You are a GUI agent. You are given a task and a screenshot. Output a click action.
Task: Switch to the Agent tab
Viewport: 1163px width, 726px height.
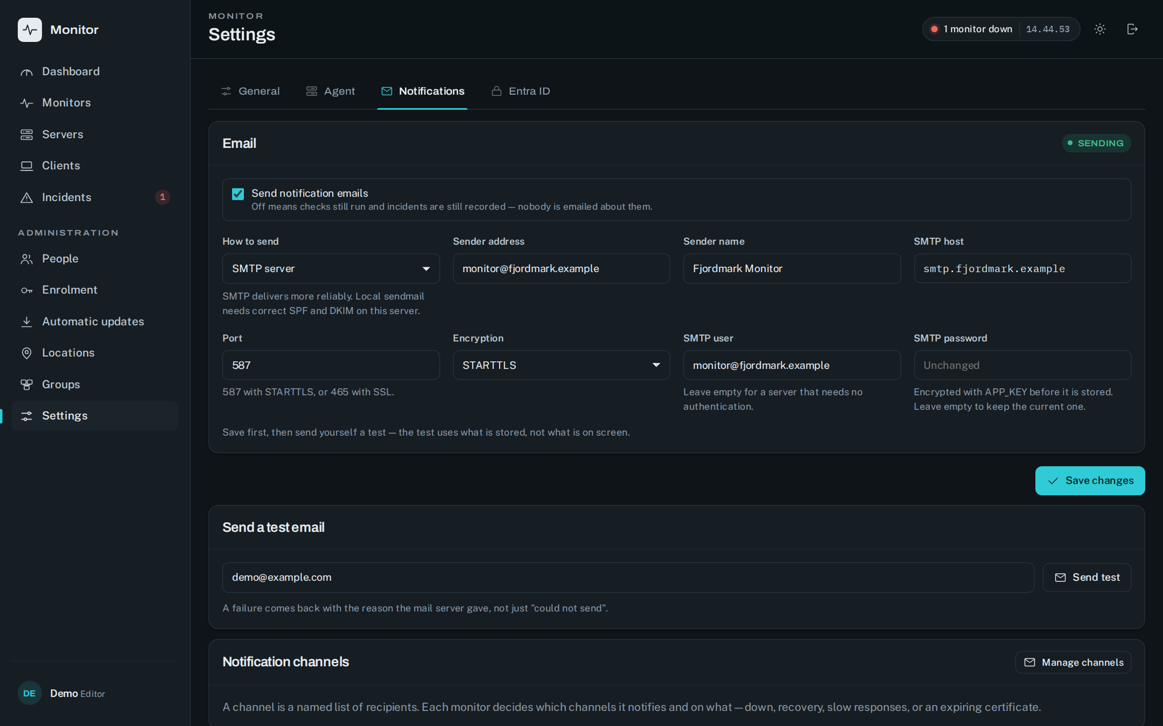click(331, 91)
